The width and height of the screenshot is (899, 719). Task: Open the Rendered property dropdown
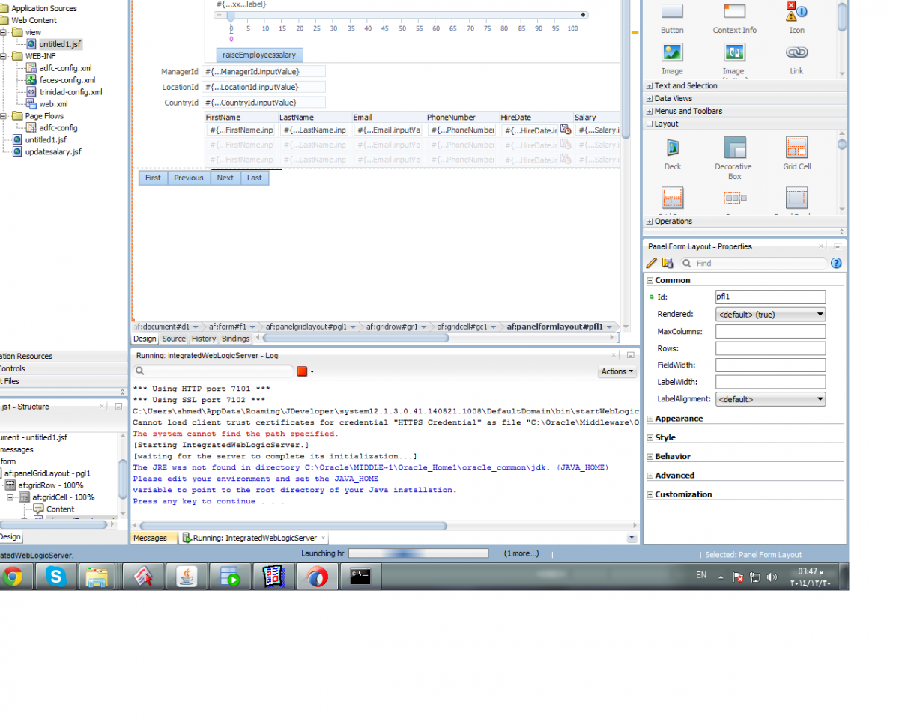point(770,315)
